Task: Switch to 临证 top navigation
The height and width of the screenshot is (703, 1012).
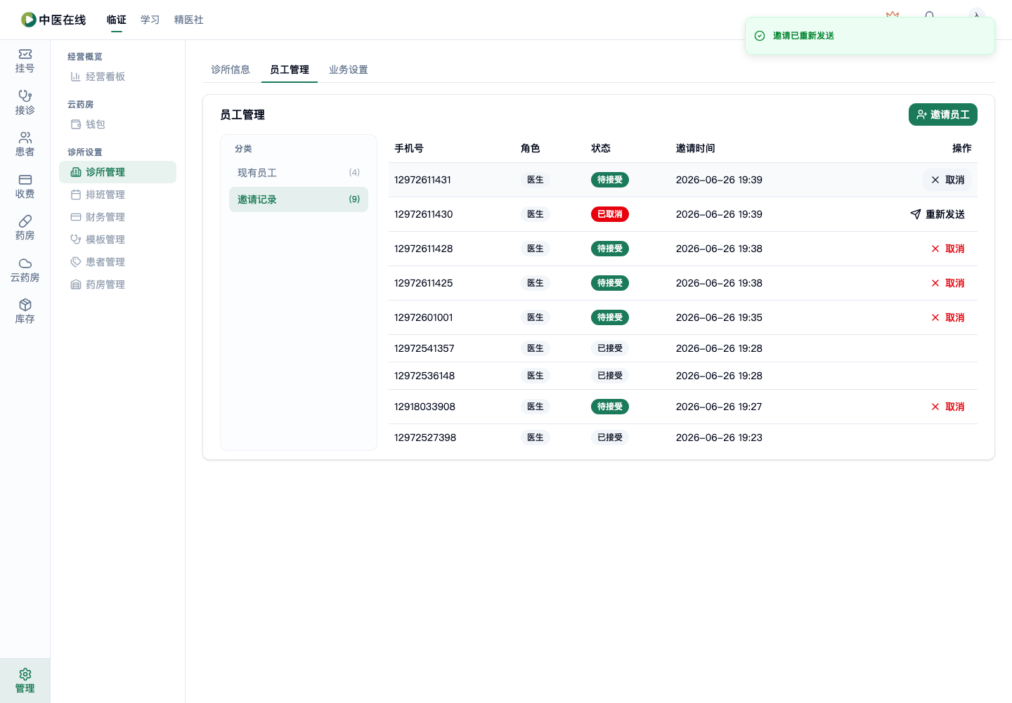Action: 117,20
